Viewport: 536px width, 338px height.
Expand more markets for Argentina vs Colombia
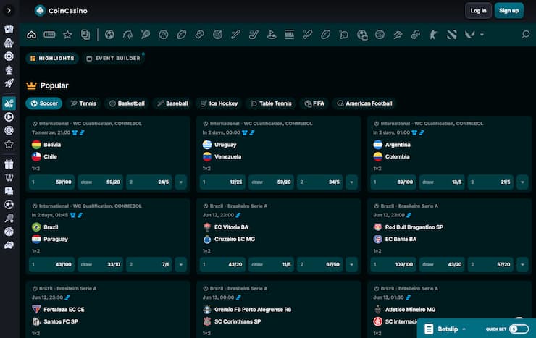coord(523,182)
